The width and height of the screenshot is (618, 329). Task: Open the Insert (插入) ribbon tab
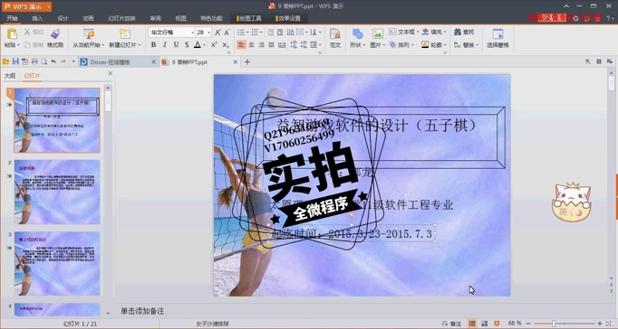coord(37,18)
